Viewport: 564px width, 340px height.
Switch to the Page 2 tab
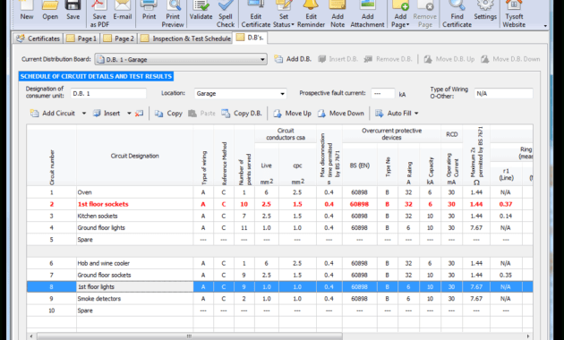pyautogui.click(x=119, y=38)
